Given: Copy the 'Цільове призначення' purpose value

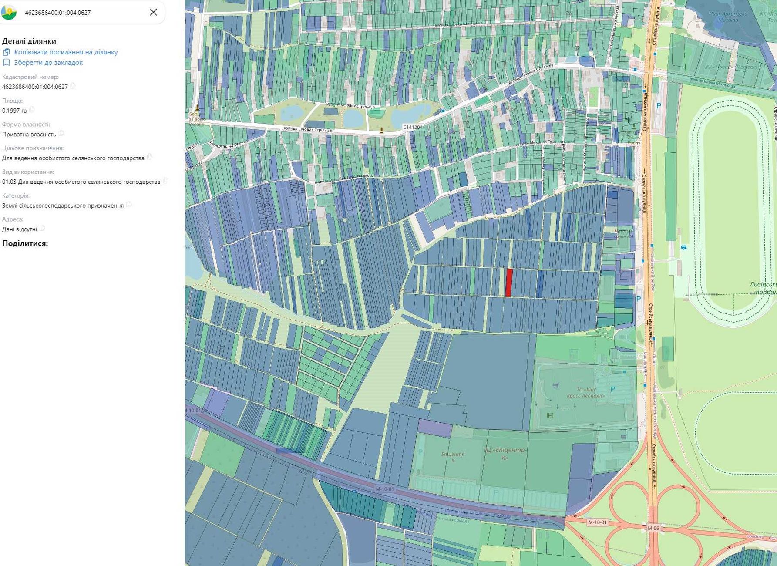Looking at the screenshot, I should (150, 157).
